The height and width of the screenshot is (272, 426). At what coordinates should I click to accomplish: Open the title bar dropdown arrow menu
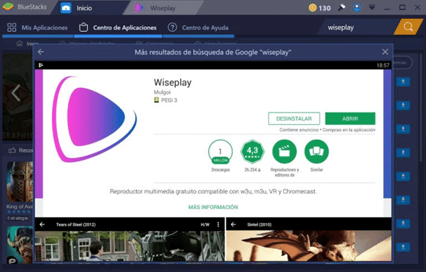tap(372, 8)
